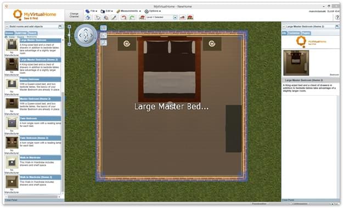Screen dimensions: 343x208
Task: Click the Change Channel button
Action: (x=74, y=15)
